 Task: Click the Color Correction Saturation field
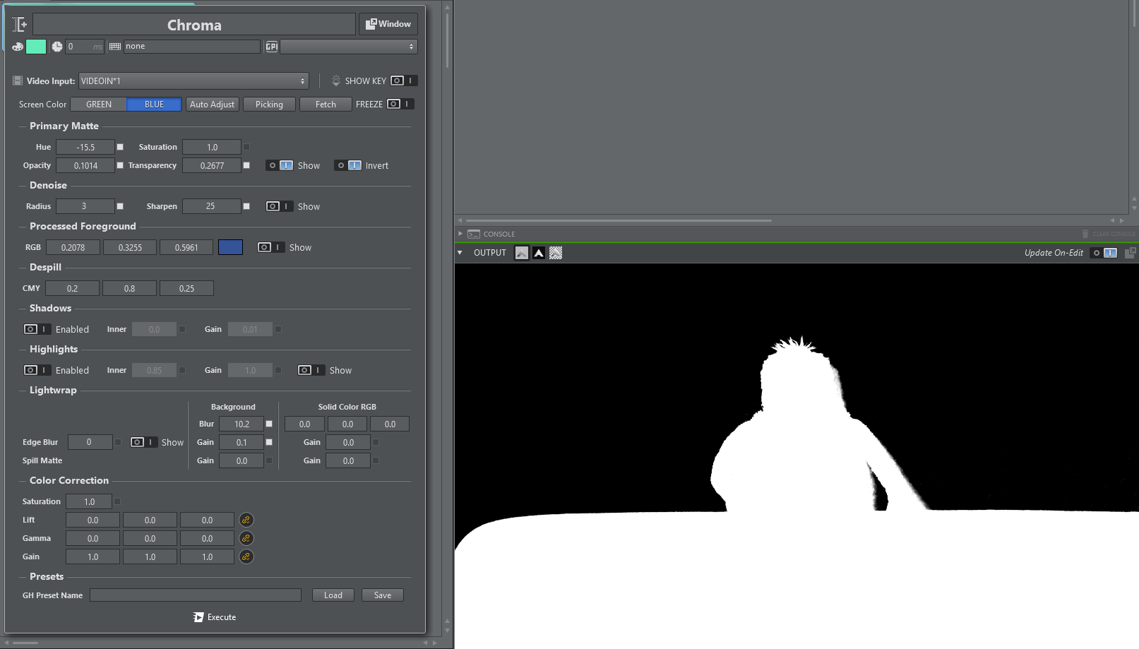[89, 501]
